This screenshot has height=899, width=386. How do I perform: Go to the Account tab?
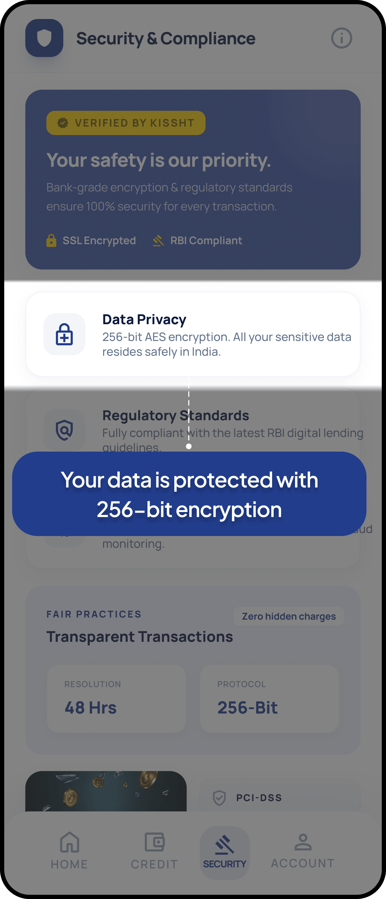[303, 850]
